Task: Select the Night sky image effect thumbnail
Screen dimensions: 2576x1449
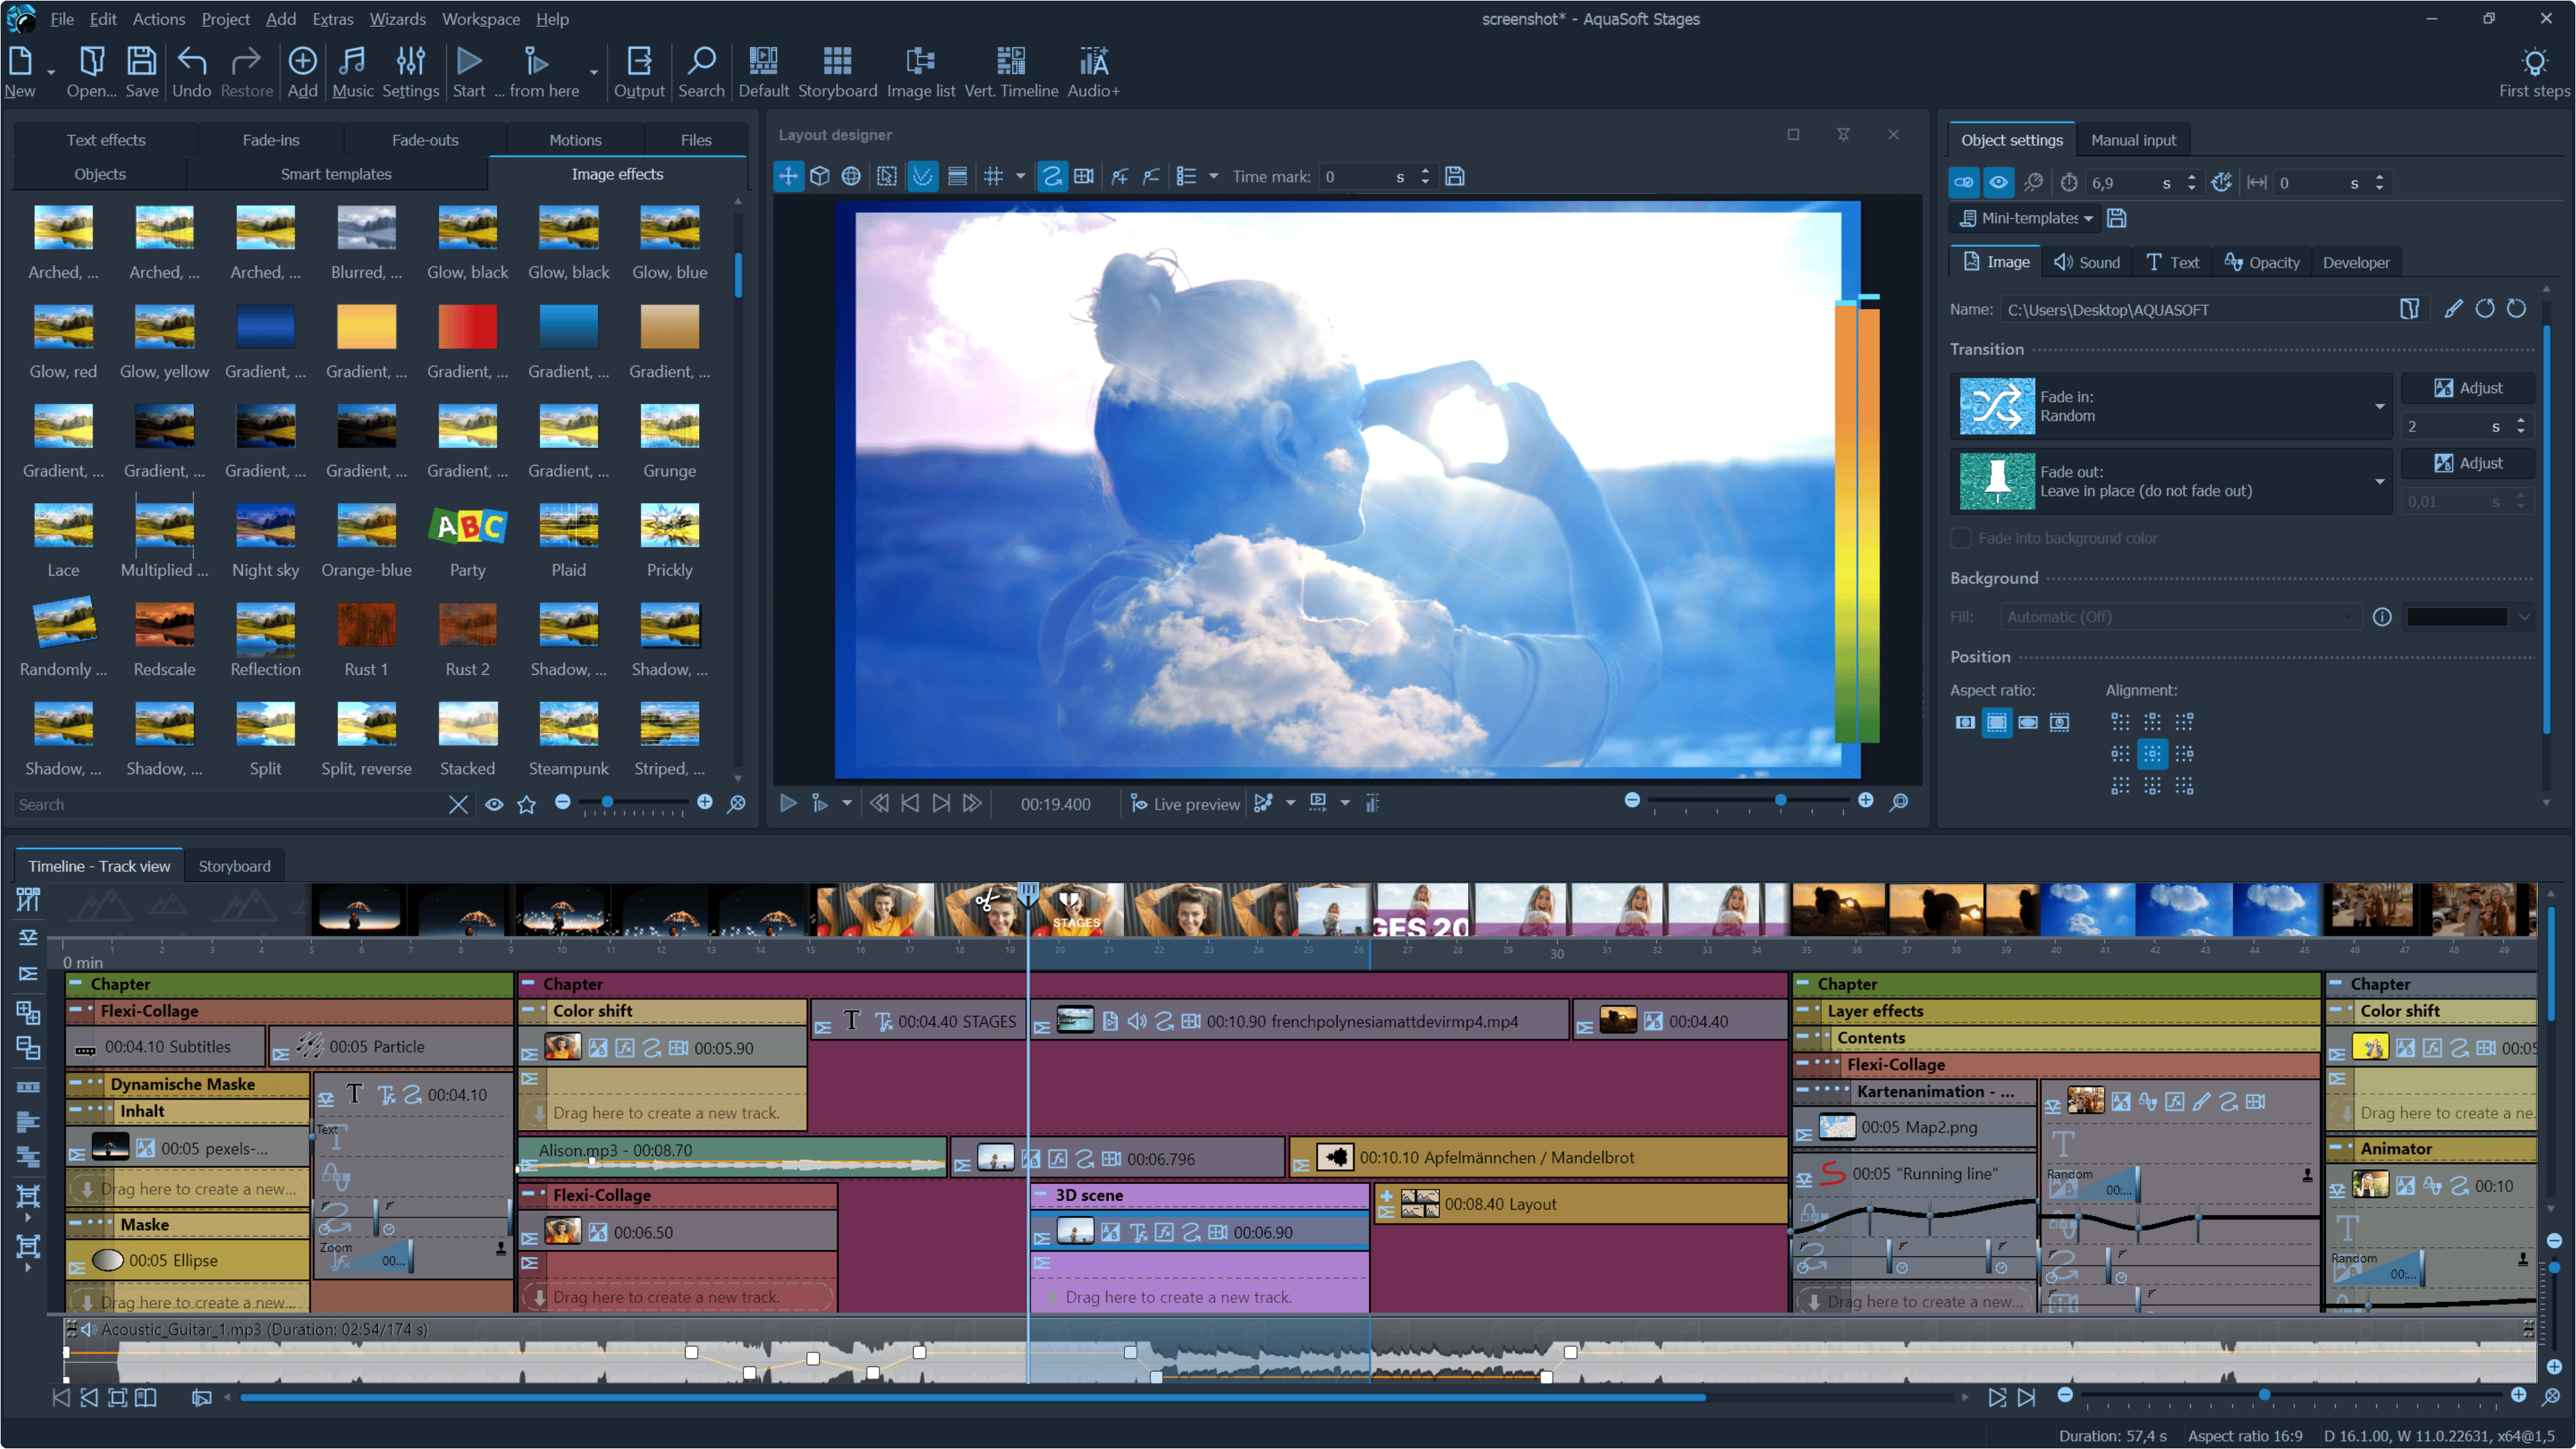Action: click(x=265, y=527)
